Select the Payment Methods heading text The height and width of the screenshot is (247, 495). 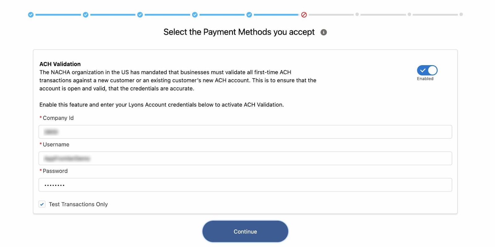point(239,32)
